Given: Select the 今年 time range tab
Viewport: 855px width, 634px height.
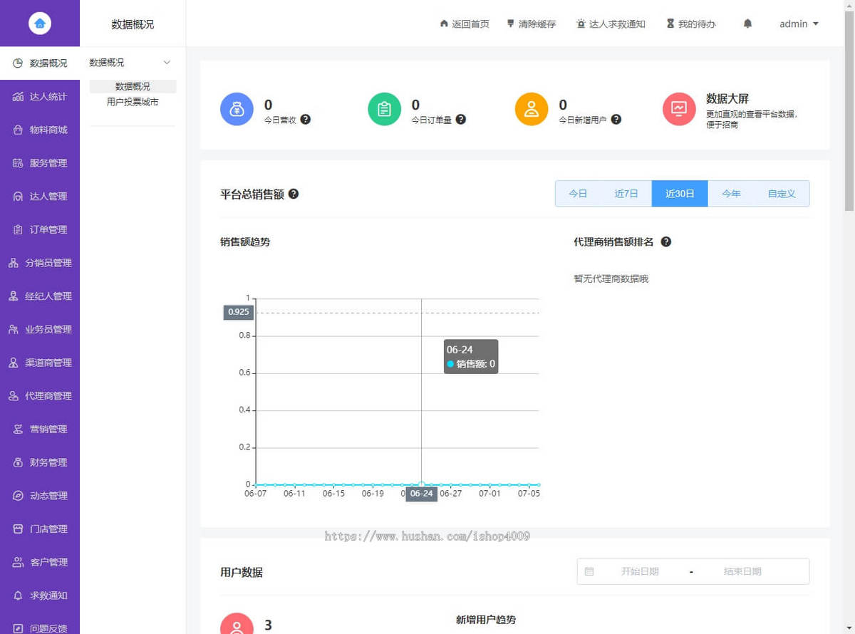Looking at the screenshot, I should (731, 193).
